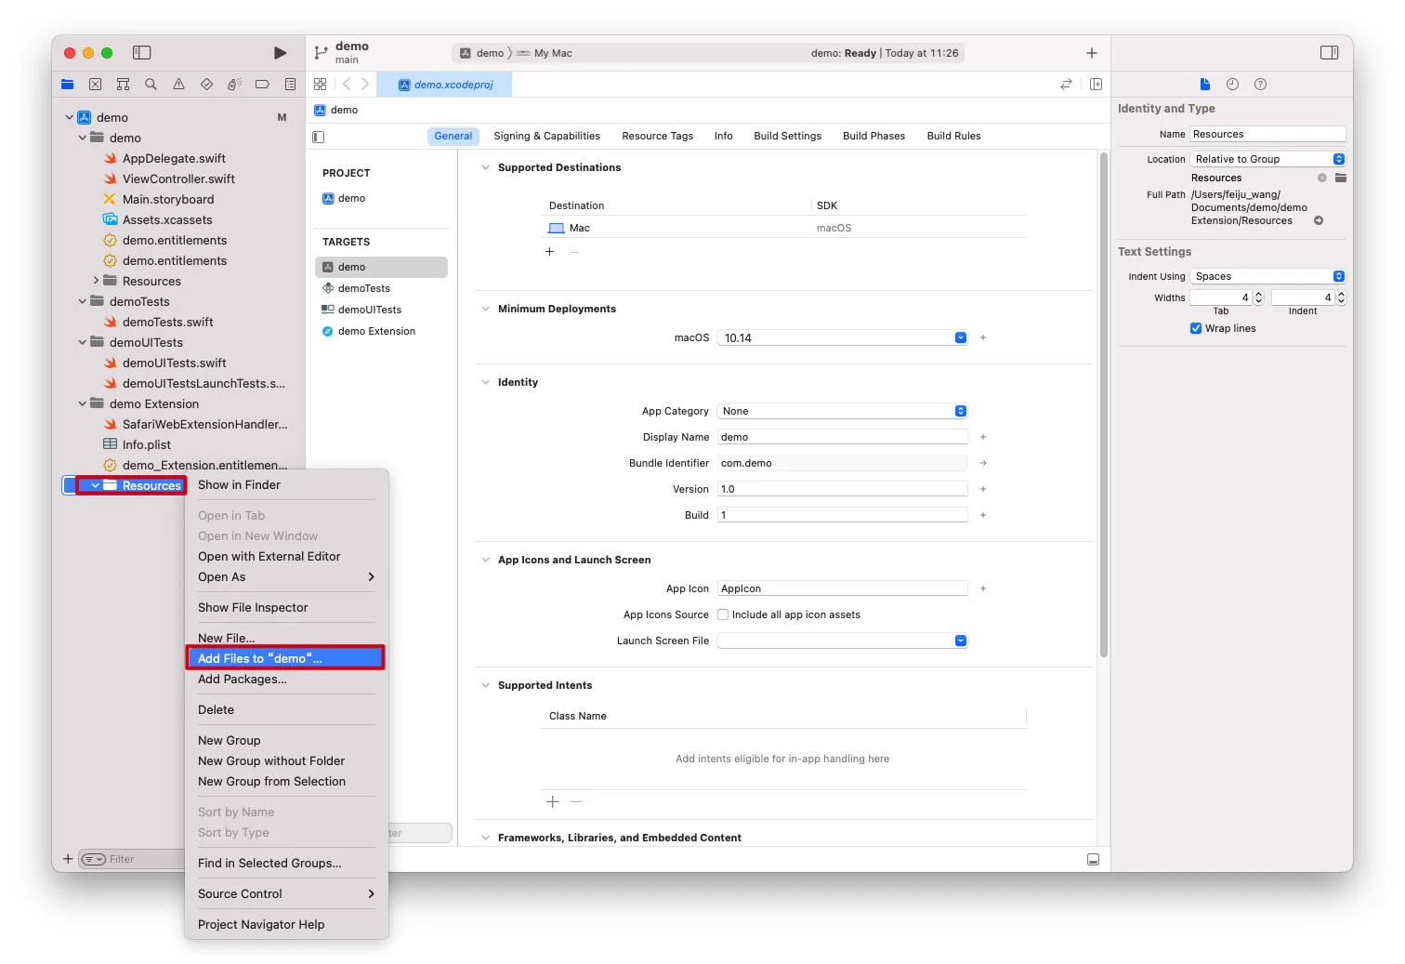
Task: Select New Group without Folder
Action: tap(285, 760)
